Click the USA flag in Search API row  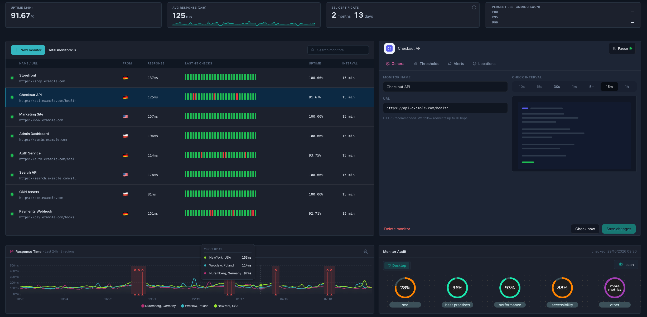click(x=126, y=175)
